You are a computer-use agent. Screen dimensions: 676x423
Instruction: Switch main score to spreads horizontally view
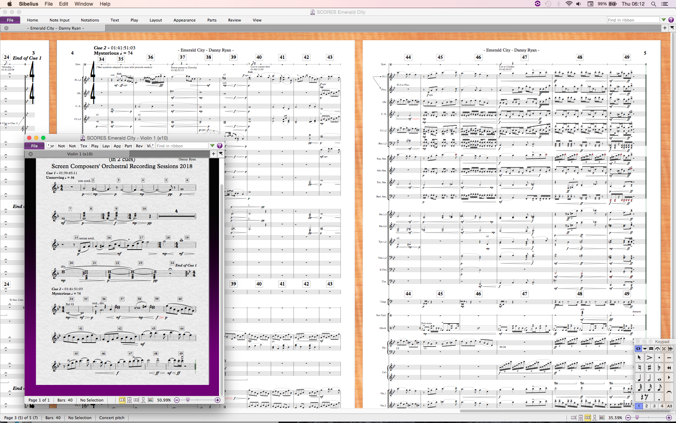pyautogui.click(x=574, y=418)
